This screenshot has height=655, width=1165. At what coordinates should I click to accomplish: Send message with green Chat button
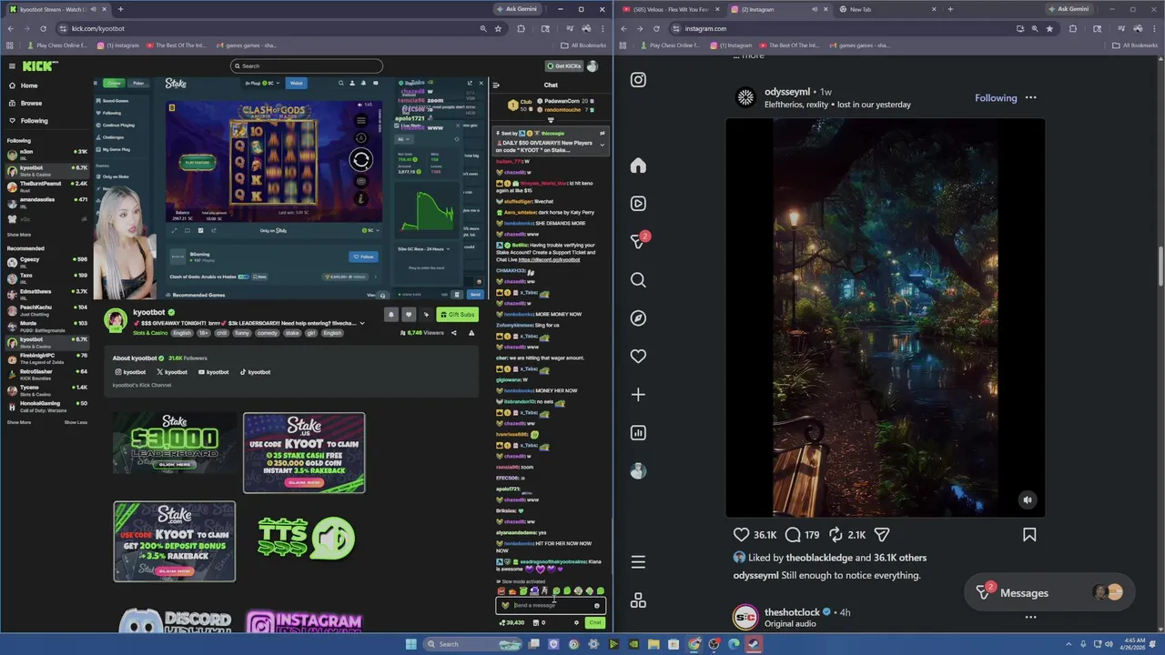click(x=595, y=622)
